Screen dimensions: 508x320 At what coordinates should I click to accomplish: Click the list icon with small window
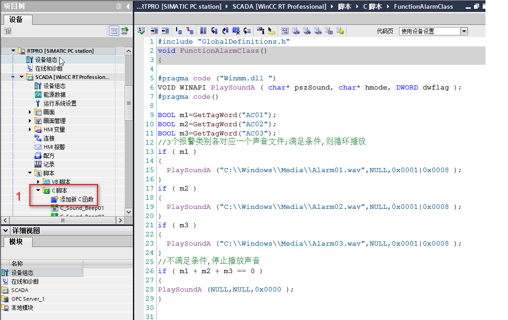[x=329, y=31]
